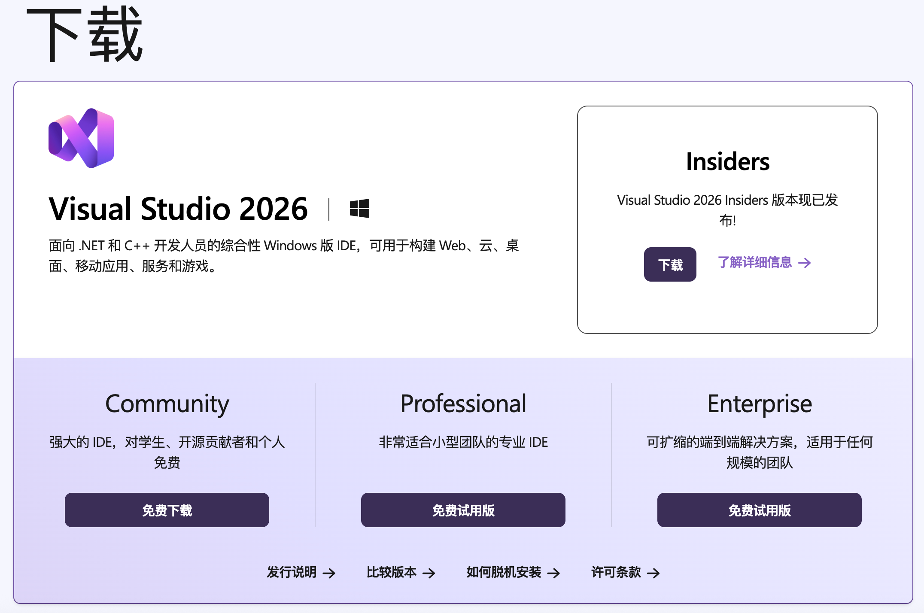Viewport: 924px width, 613px height.
Task: Click the Professional edition heading
Action: pos(463,404)
